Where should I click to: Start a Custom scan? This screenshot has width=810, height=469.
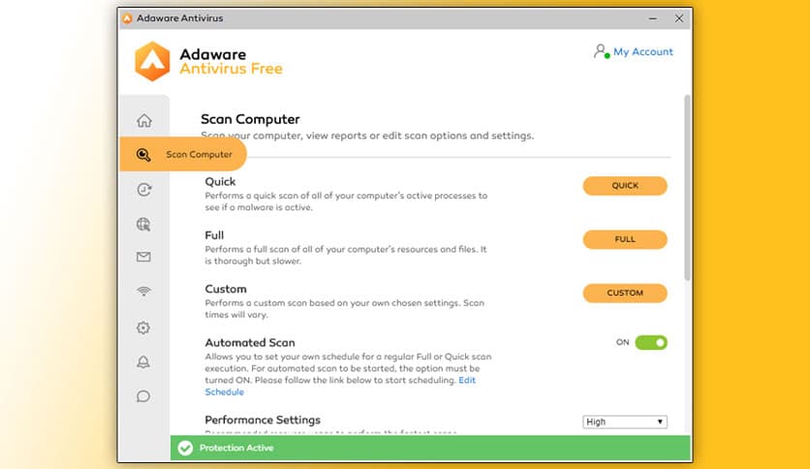coord(625,293)
